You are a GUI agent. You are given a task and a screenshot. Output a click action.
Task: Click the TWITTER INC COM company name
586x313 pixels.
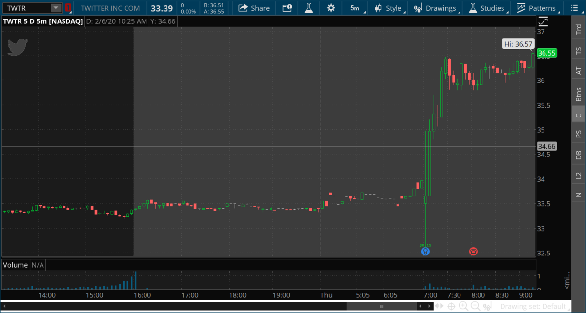pyautogui.click(x=110, y=8)
